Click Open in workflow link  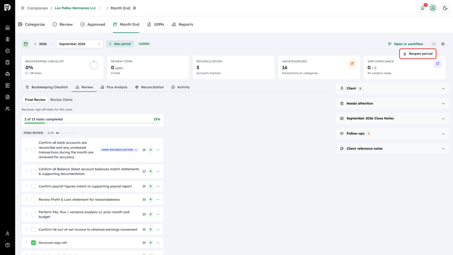[405, 44]
